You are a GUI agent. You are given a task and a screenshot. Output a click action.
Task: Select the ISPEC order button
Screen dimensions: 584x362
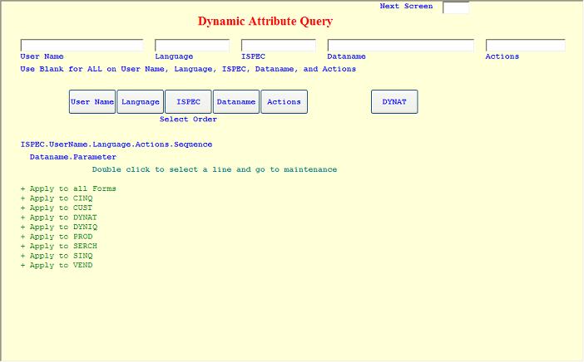coord(189,101)
